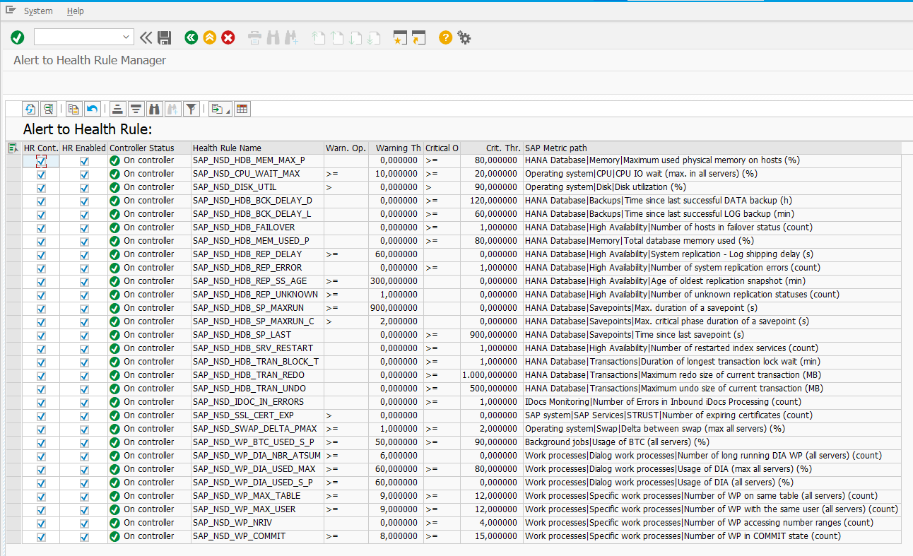Click the copy icon in grid toolbar

[x=73, y=109]
